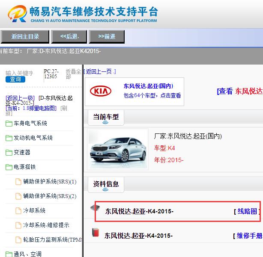Select the 资料信息 tab
The image size is (263, 257).
[x=106, y=185]
